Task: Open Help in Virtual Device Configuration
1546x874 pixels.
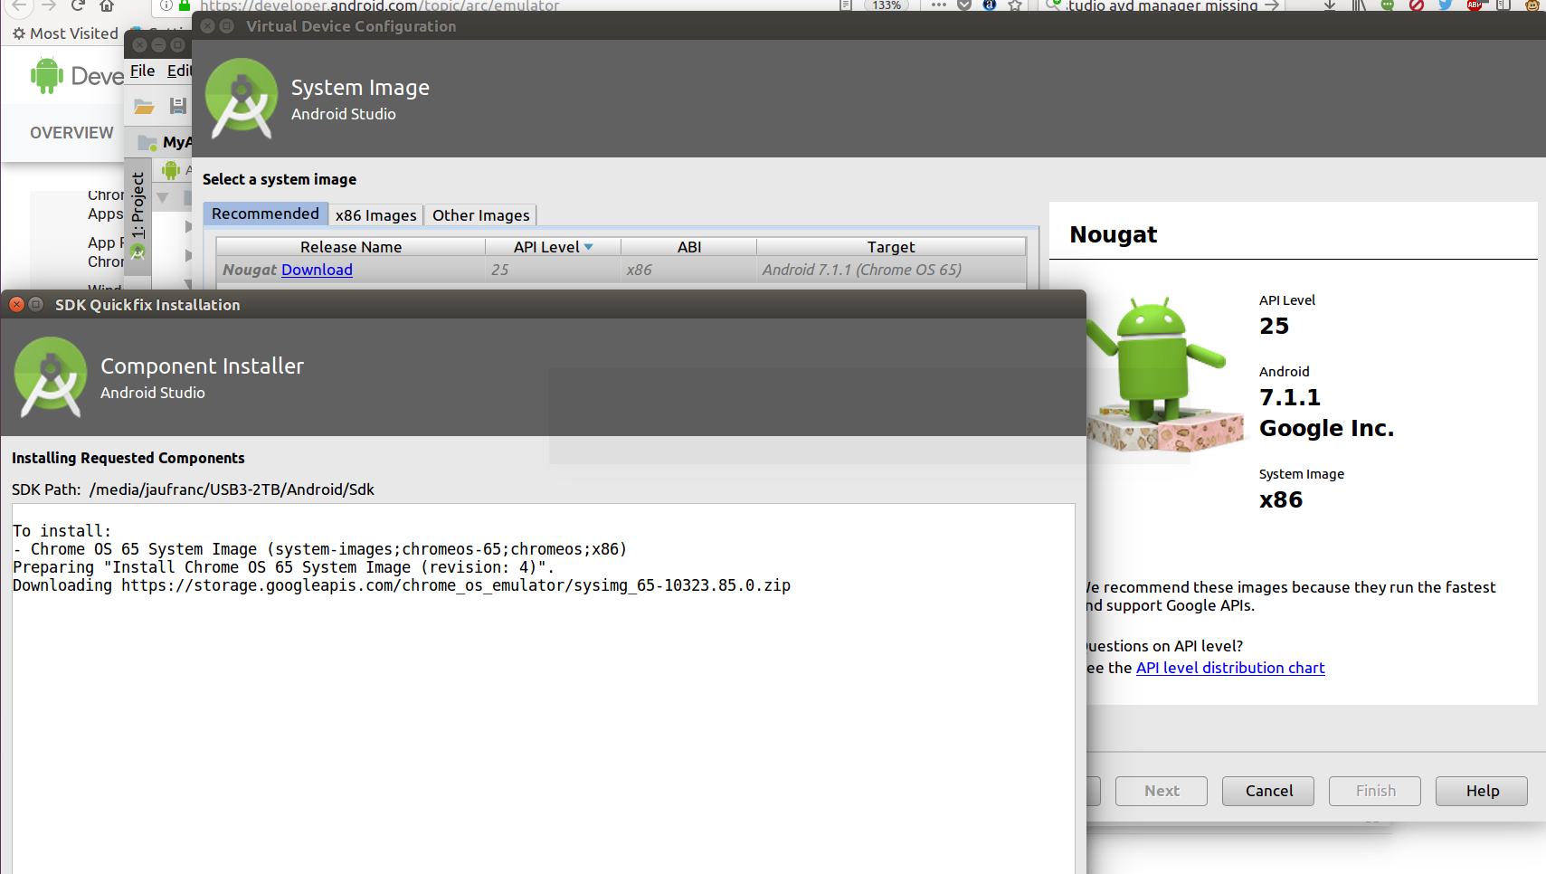Action: point(1482,791)
